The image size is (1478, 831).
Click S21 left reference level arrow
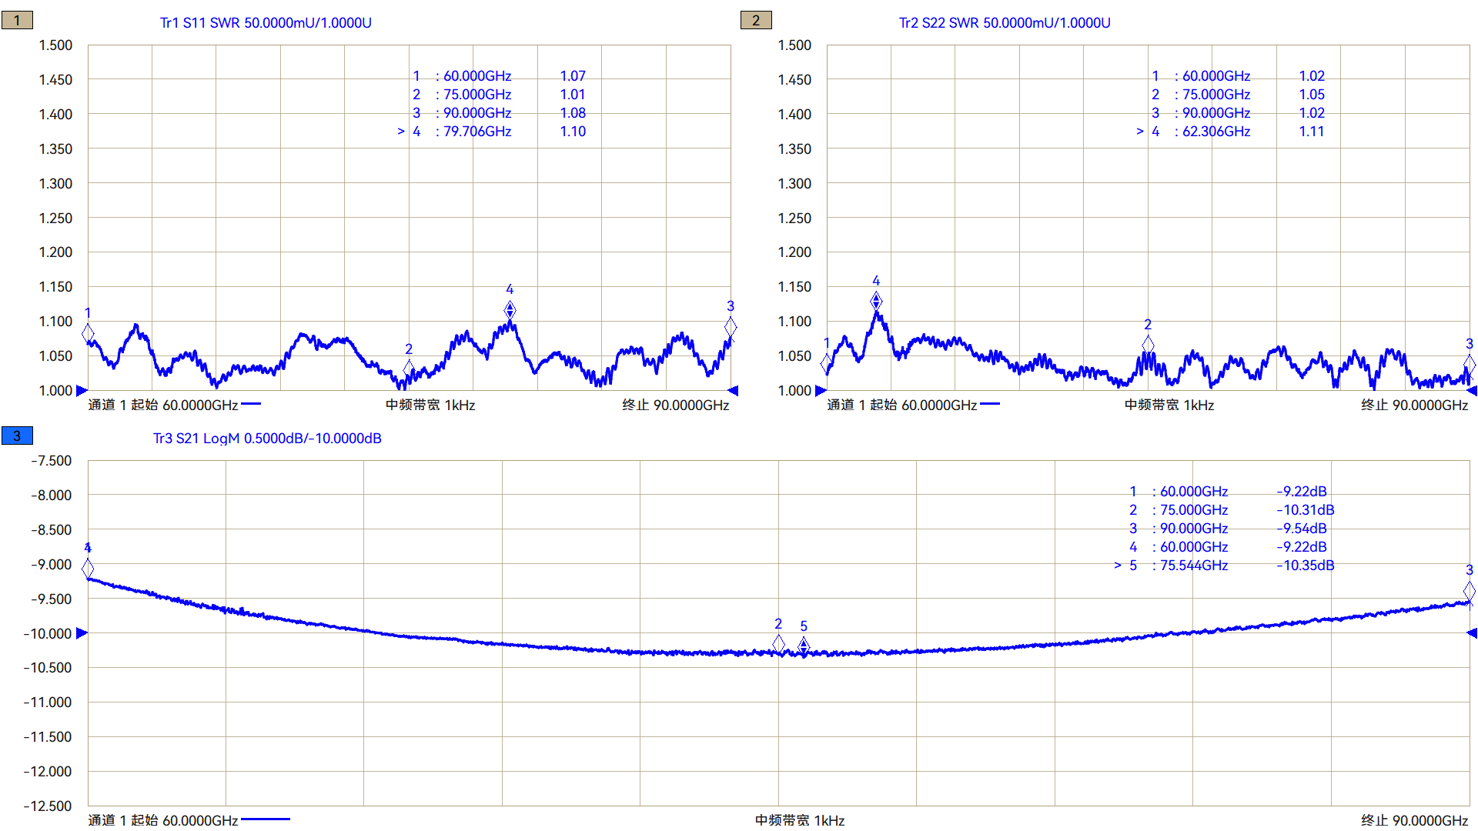click(x=82, y=633)
